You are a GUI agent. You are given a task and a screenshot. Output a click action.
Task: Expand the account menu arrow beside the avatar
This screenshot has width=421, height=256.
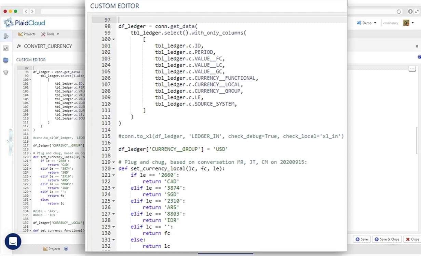(x=413, y=23)
